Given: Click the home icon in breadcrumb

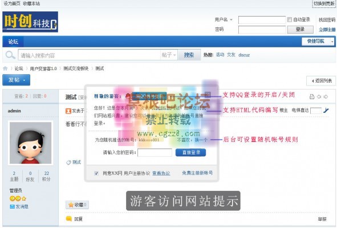Looking at the screenshot, I should [x=5, y=68].
